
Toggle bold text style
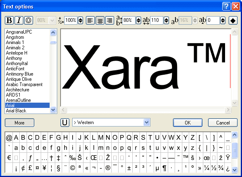(9, 20)
